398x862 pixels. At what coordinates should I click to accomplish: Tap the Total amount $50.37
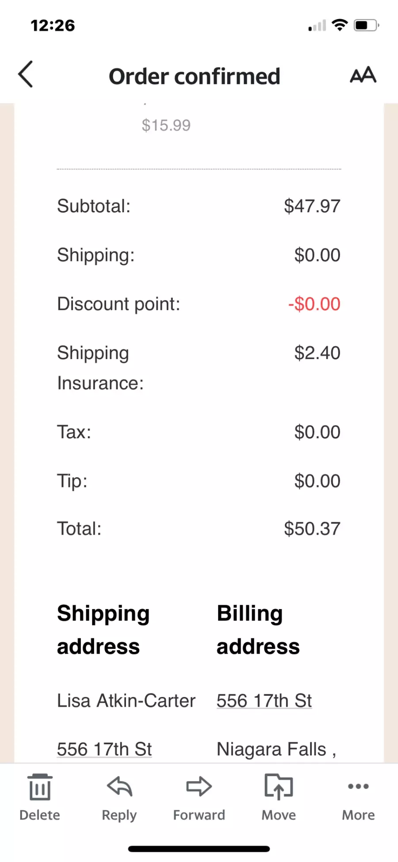(312, 529)
